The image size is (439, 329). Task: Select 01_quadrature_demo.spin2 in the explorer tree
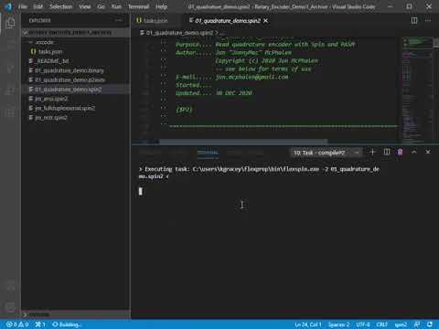(x=76, y=90)
